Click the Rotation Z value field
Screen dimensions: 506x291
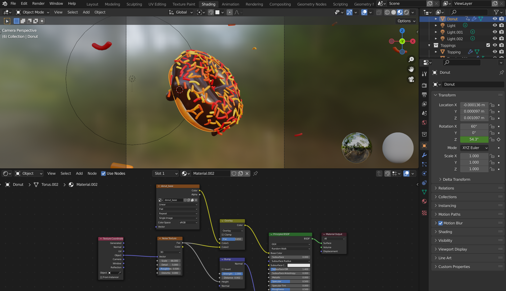coord(474,139)
